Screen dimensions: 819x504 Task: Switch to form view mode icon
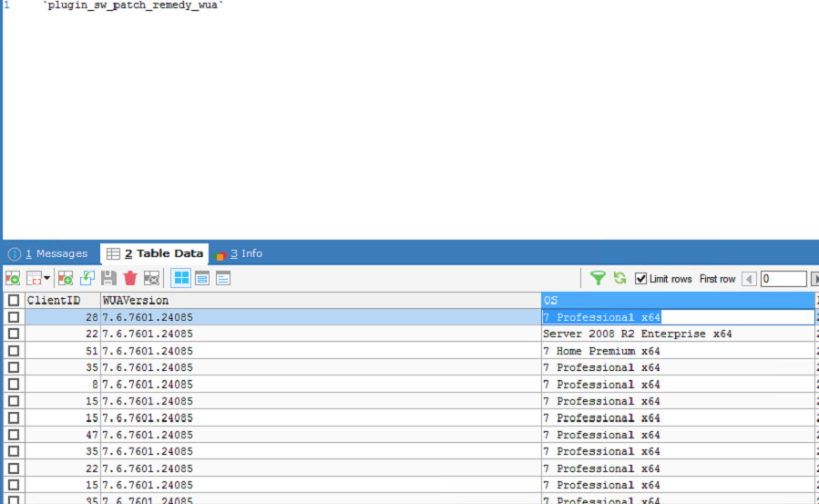202,278
